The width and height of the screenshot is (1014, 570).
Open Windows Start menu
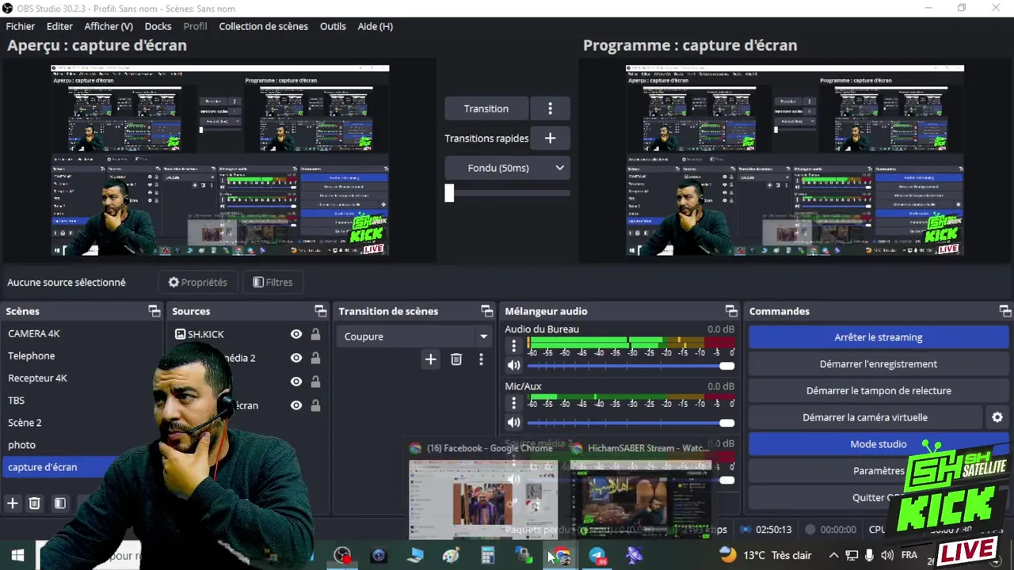(17, 556)
